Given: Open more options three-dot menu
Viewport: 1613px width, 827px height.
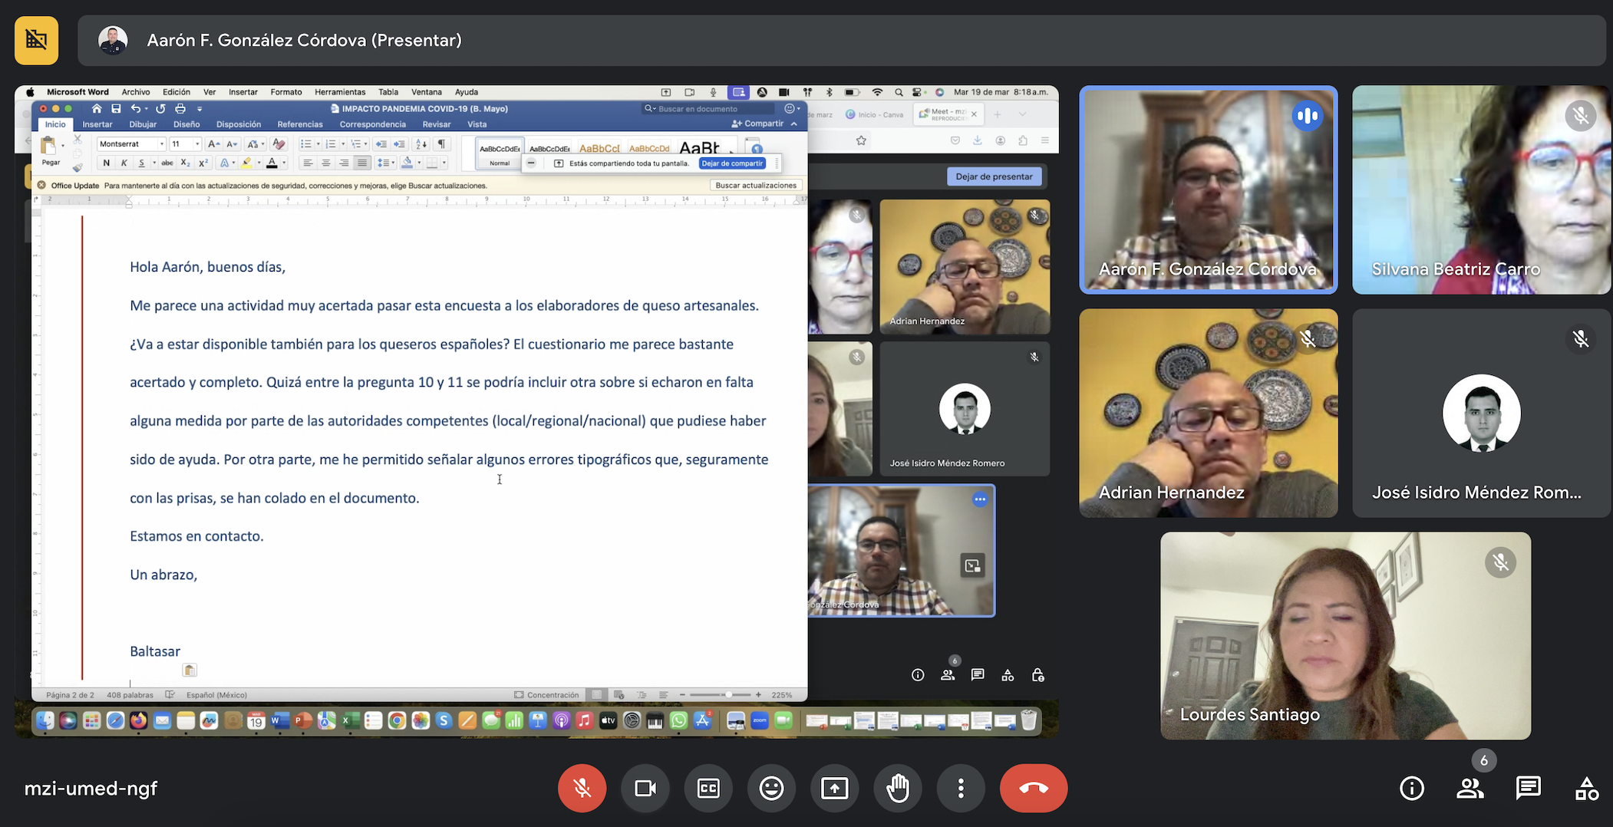Looking at the screenshot, I should [960, 788].
